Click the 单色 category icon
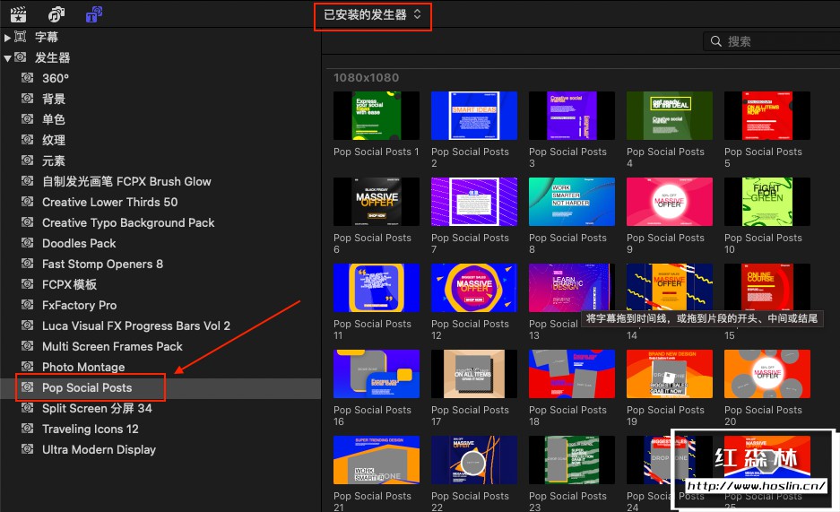 coord(27,119)
